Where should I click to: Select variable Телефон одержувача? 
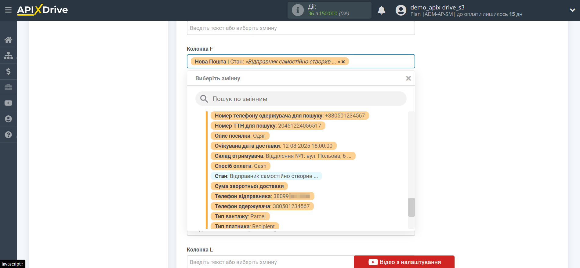click(262, 206)
